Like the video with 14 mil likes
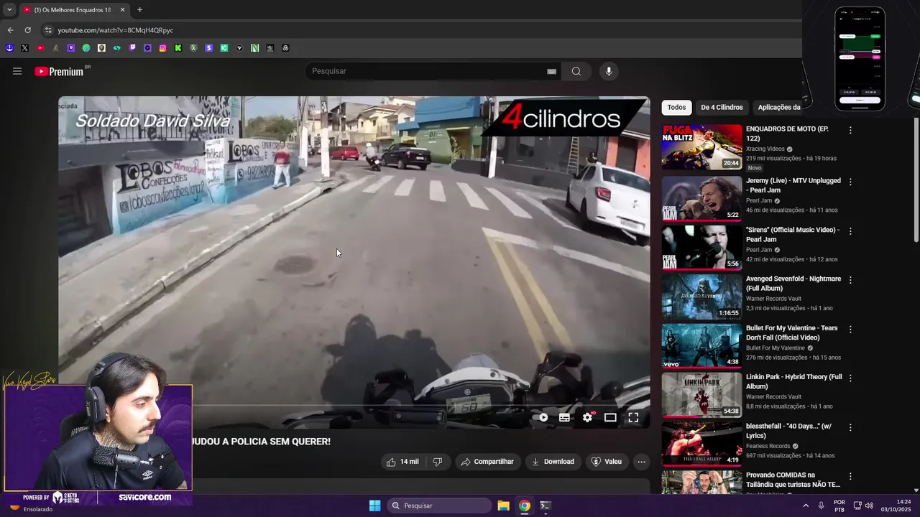Viewport: 920px width, 517px height. pos(402,462)
